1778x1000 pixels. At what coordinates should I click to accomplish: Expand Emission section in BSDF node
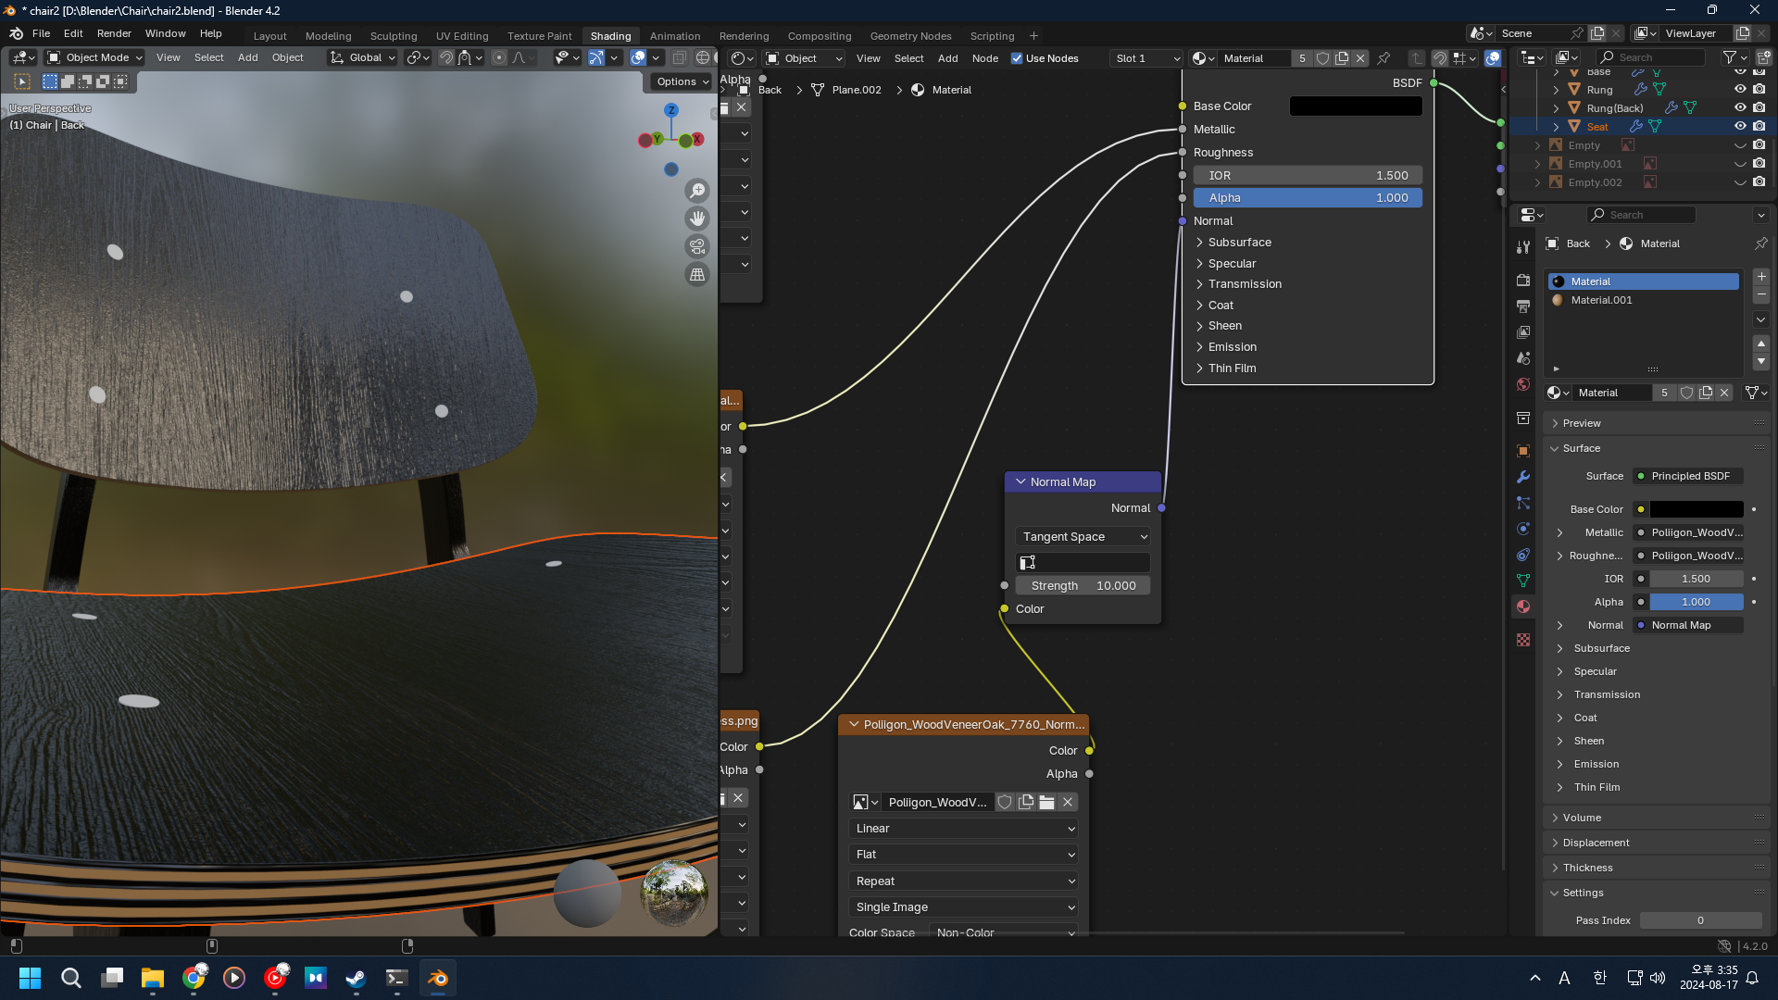(1199, 347)
